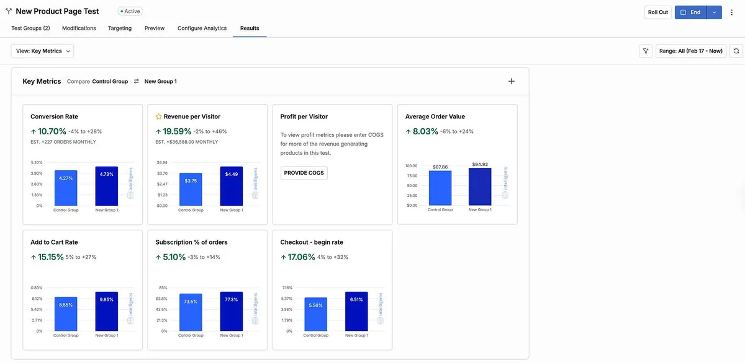The height and width of the screenshot is (363, 745).
Task: Click the Key Metrics section heading
Action: (42, 81)
